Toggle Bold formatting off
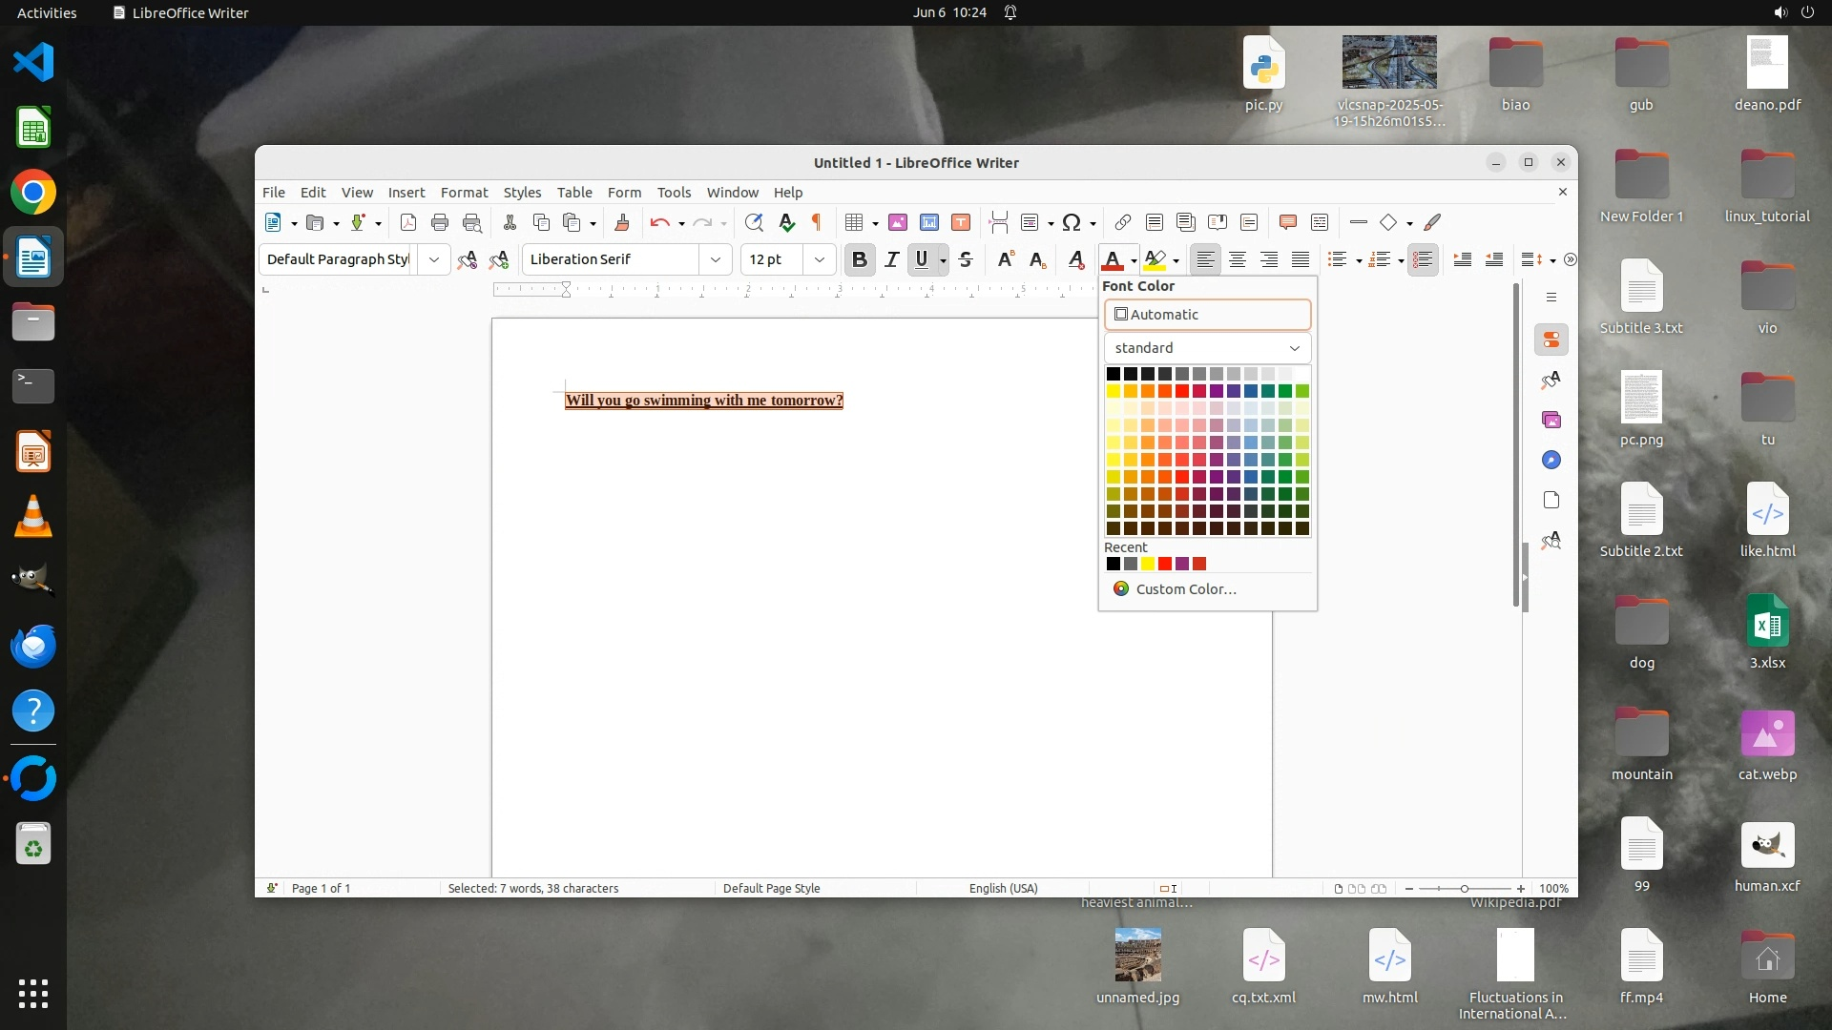Viewport: 1832px width, 1030px height. pyautogui.click(x=860, y=259)
